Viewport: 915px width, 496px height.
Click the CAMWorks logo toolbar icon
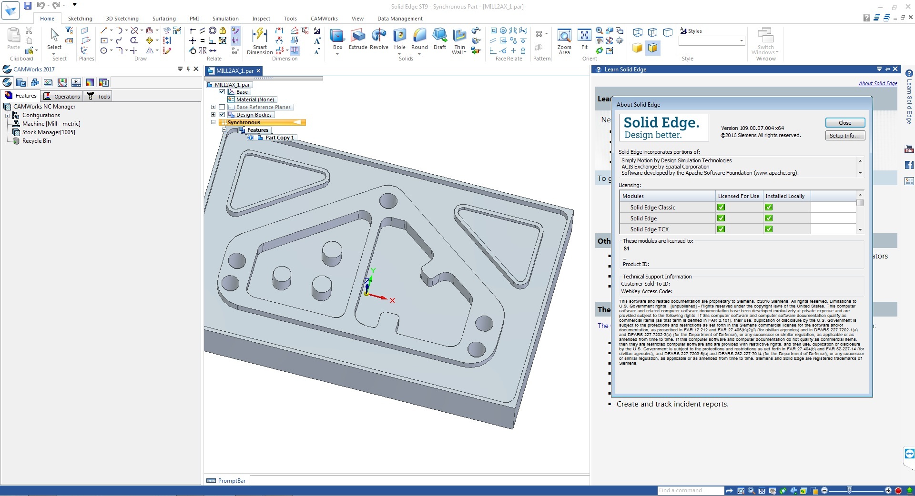point(7,82)
